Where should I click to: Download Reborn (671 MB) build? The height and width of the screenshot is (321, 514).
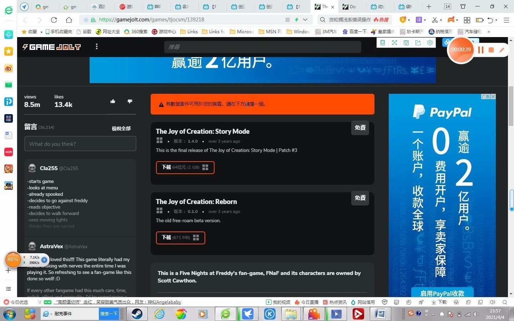181,238
